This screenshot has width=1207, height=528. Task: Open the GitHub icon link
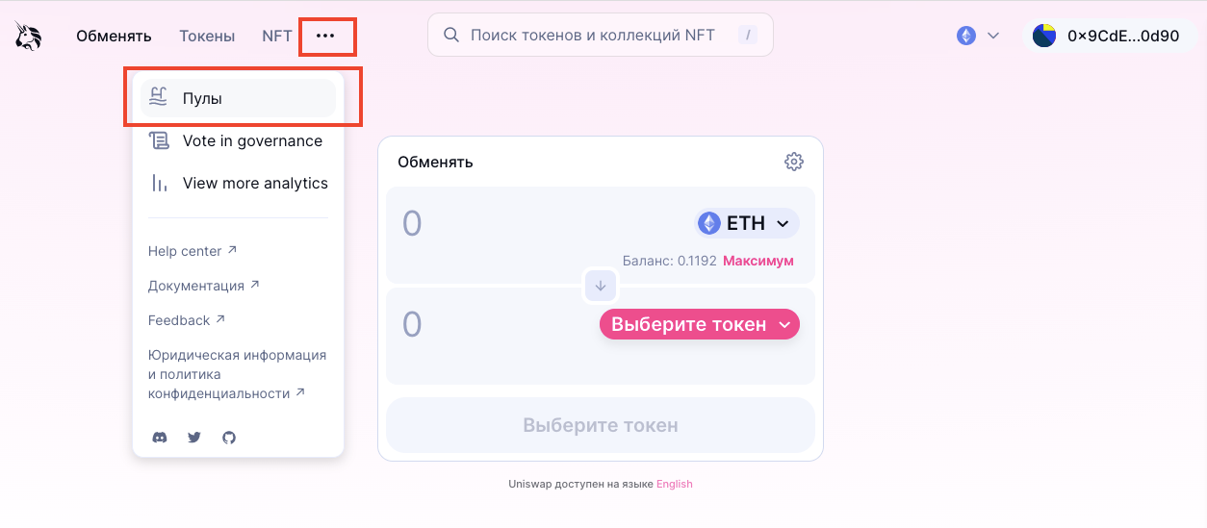pos(229,438)
